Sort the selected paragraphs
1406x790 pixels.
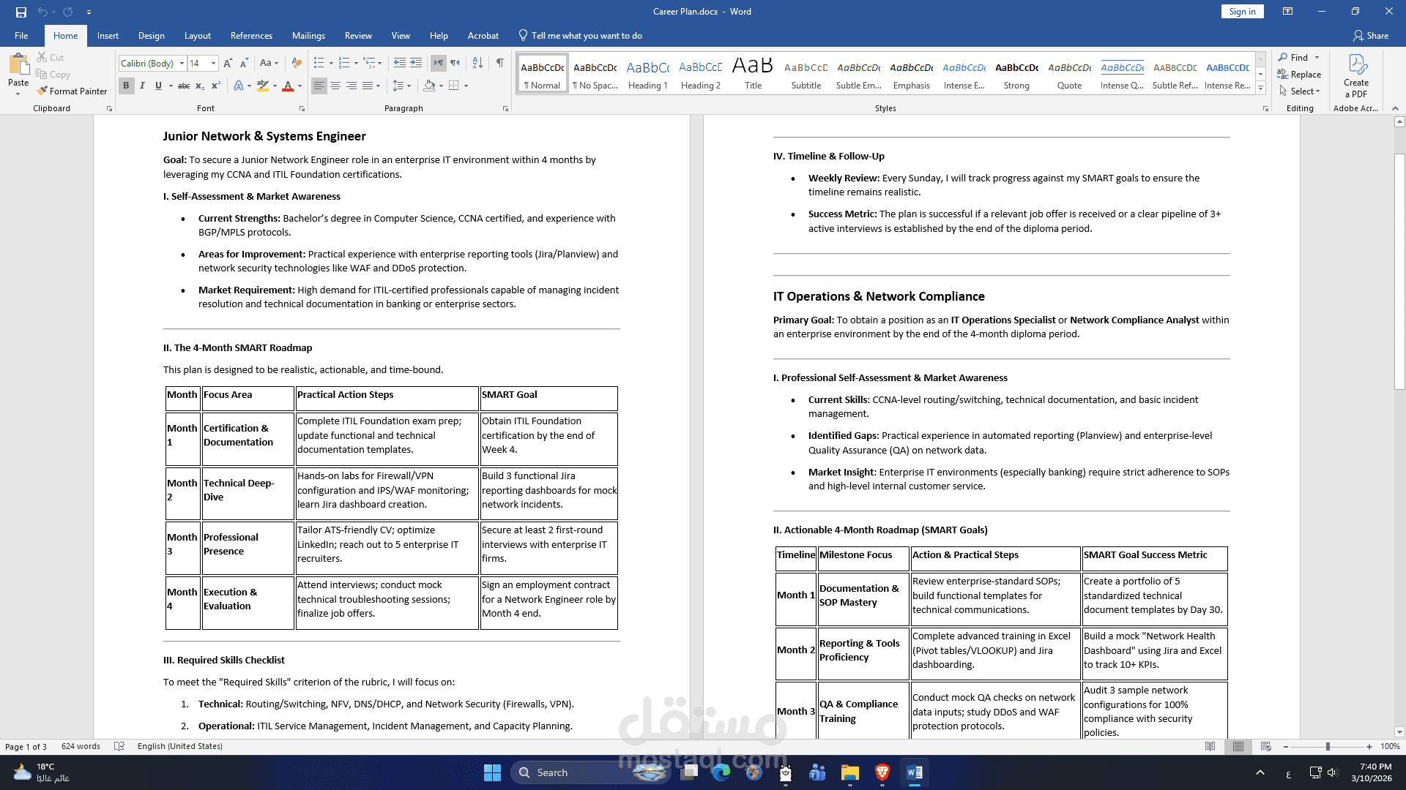point(477,64)
